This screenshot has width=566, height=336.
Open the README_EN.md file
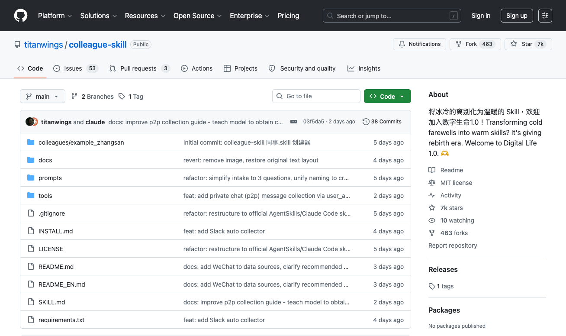(62, 284)
